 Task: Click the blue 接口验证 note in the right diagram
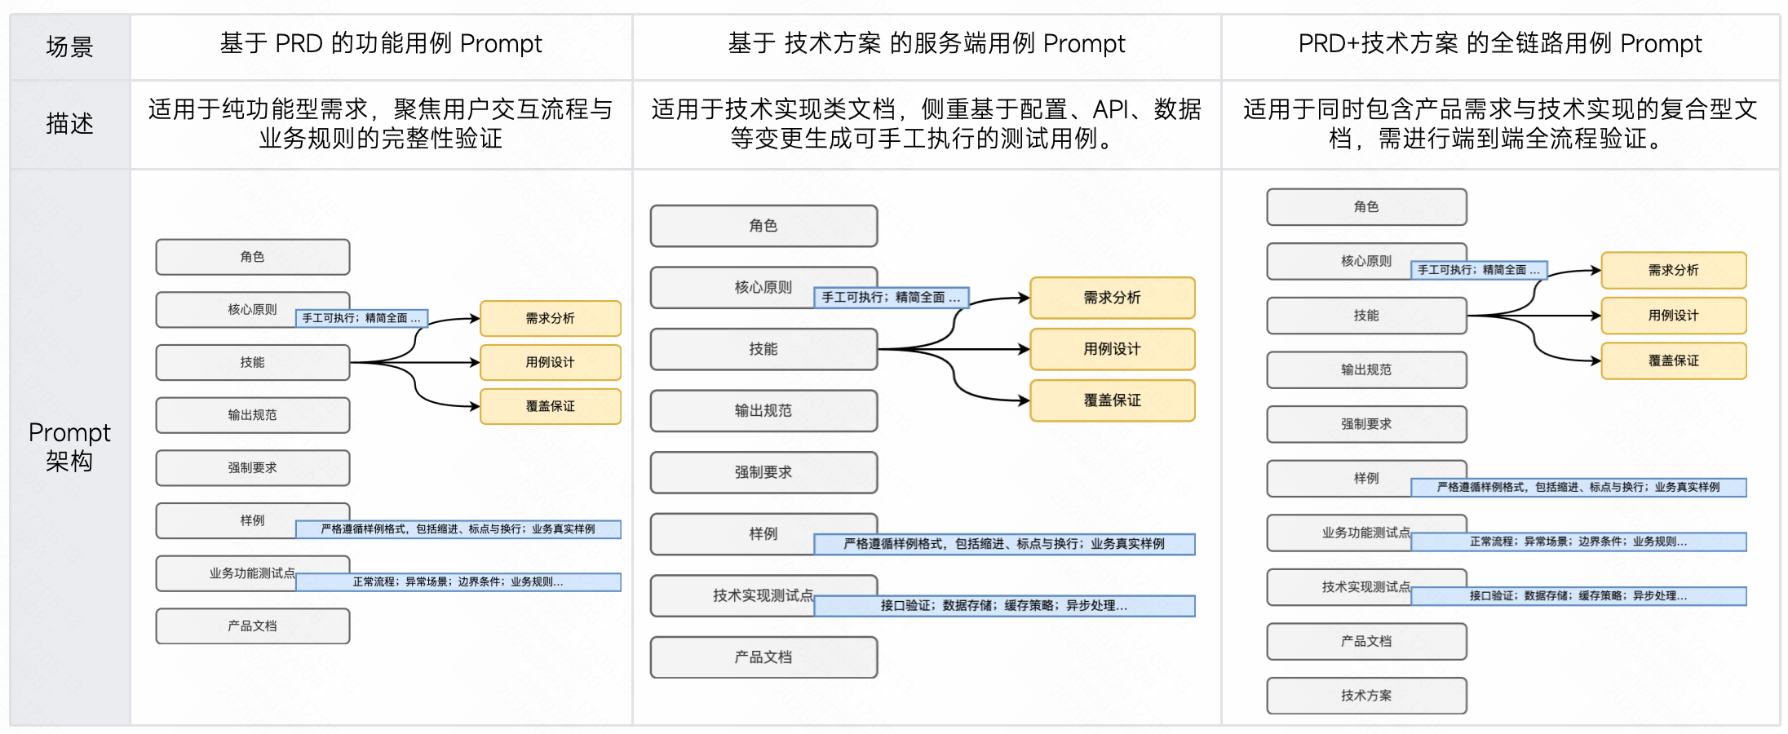click(x=1578, y=596)
